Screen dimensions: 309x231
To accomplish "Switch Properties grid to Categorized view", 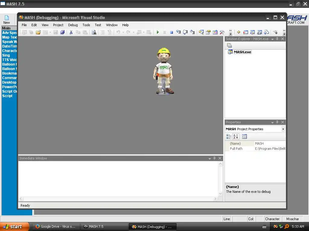I will point(229,137).
